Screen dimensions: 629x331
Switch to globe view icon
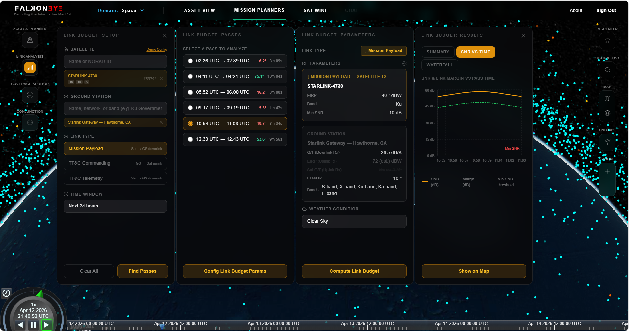tap(607, 113)
